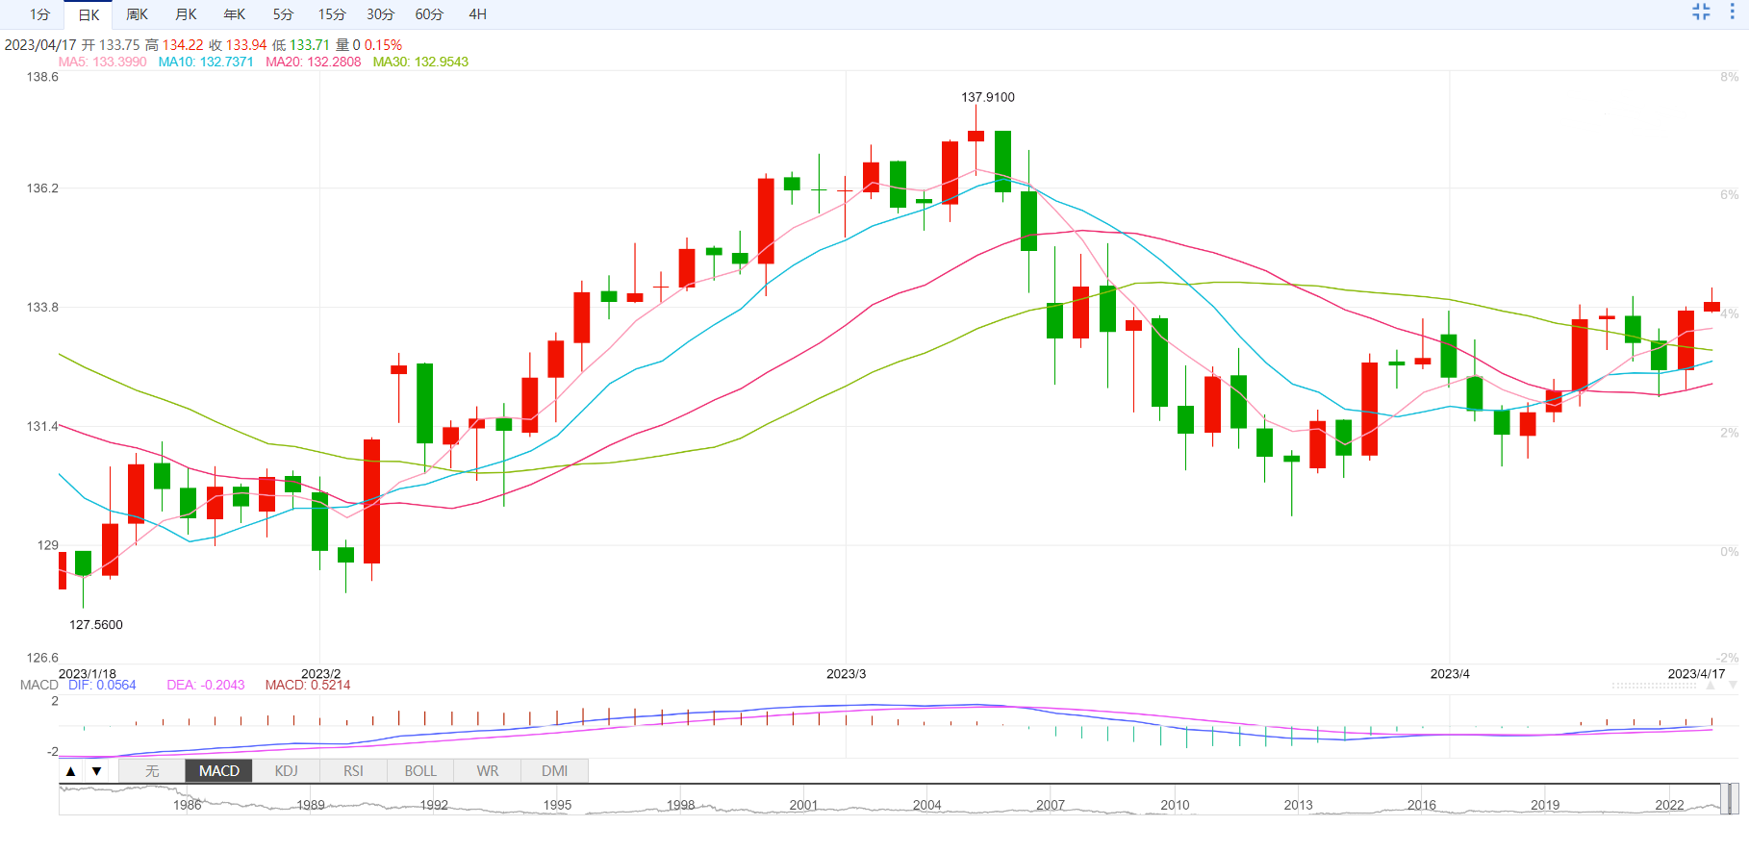This screenshot has height=851, width=1749.
Task: Switch to the 5分 period tab
Action: pyautogui.click(x=283, y=14)
